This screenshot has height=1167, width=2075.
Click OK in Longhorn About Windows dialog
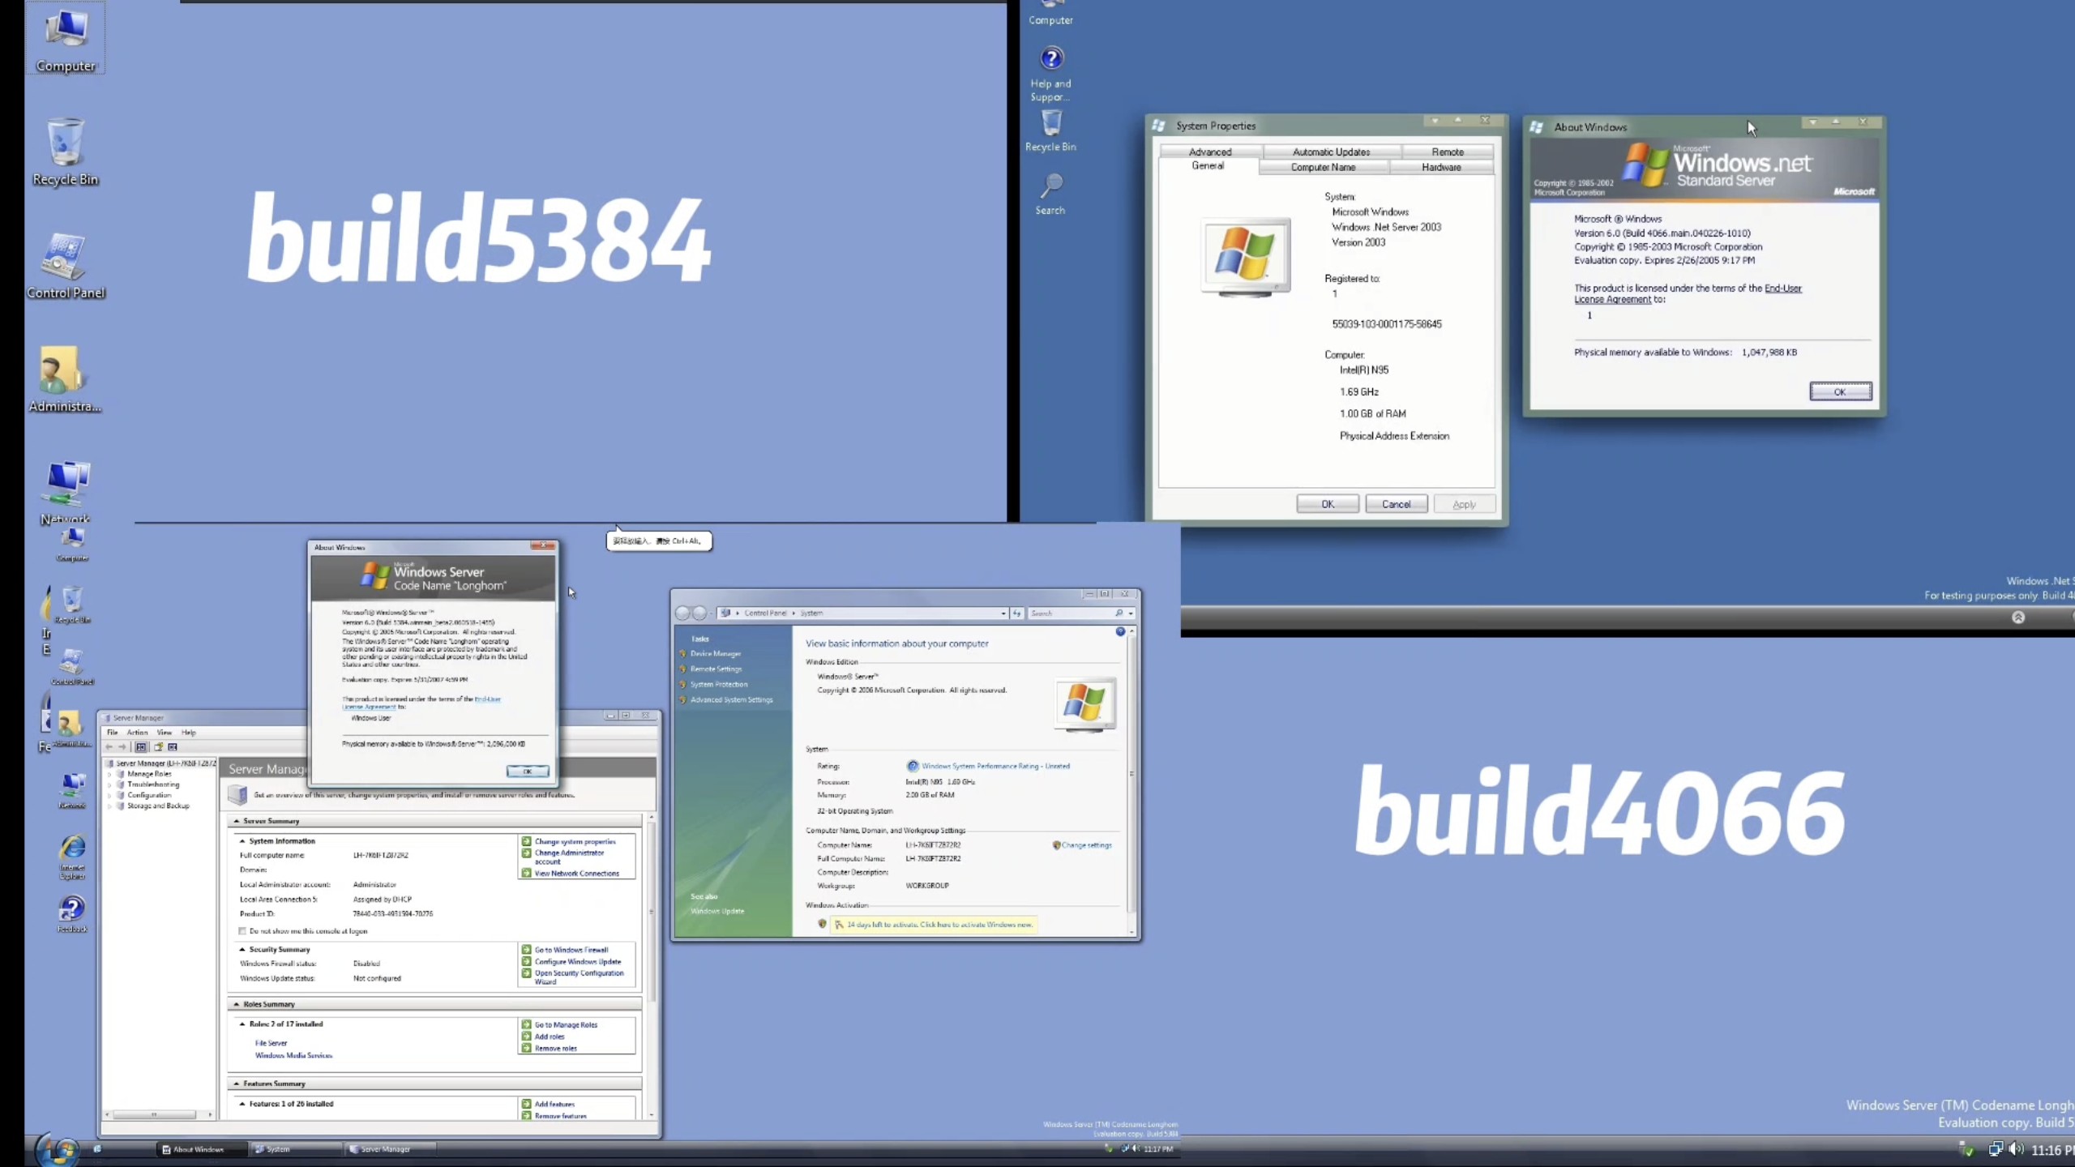[x=528, y=772]
